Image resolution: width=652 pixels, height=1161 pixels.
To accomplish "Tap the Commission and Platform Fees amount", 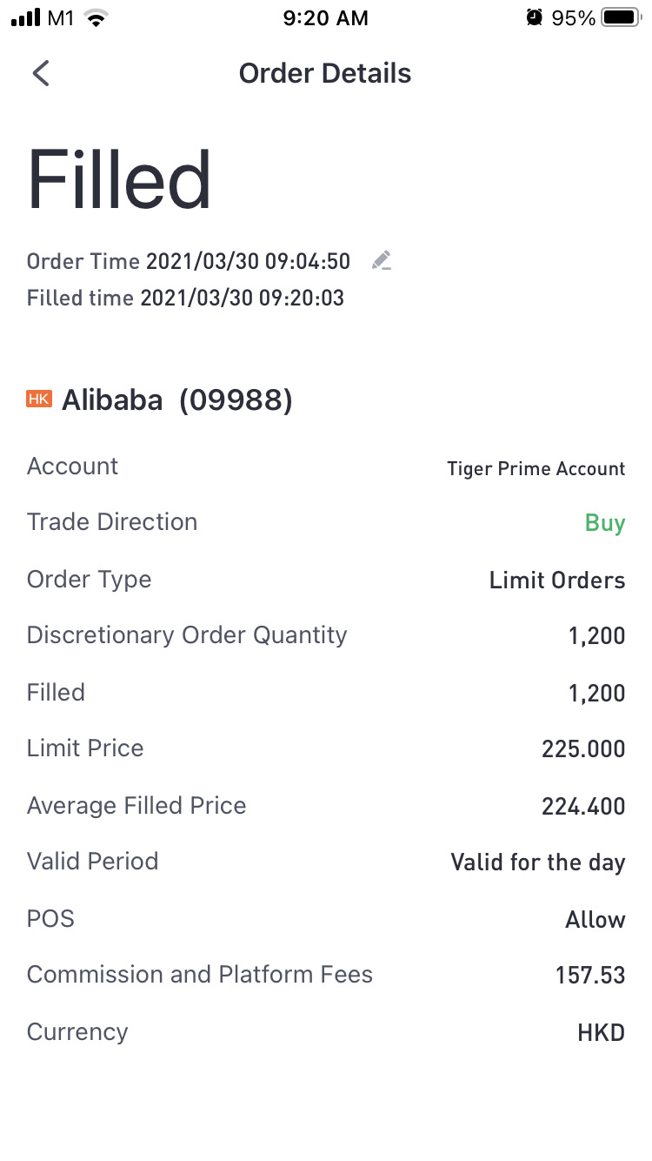I will (x=589, y=976).
